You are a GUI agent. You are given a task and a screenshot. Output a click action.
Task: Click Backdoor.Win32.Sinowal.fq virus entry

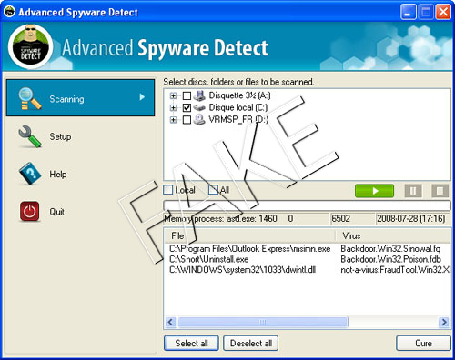tap(390, 249)
